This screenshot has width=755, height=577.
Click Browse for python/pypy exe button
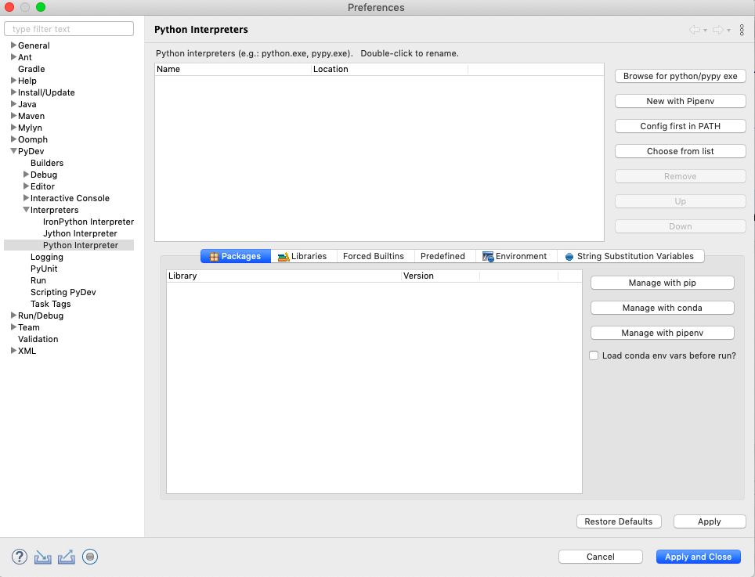coord(680,76)
